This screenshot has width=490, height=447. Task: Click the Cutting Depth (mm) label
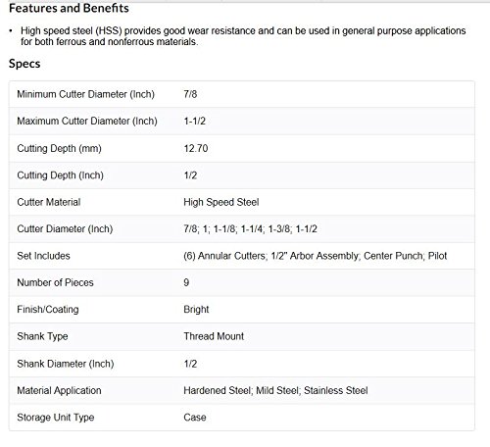[x=59, y=148]
